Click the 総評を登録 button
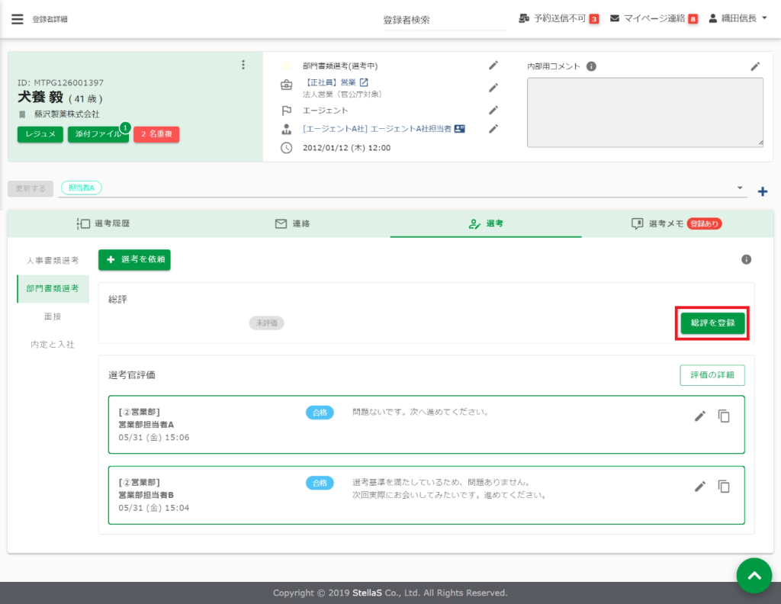 click(712, 323)
